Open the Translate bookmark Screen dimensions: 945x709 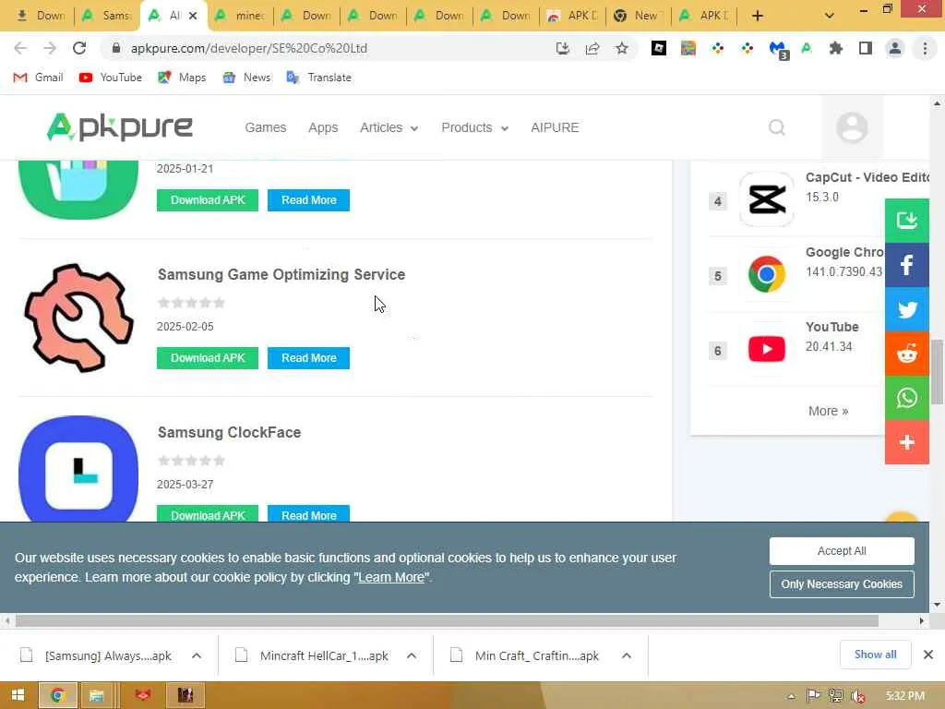(x=318, y=78)
